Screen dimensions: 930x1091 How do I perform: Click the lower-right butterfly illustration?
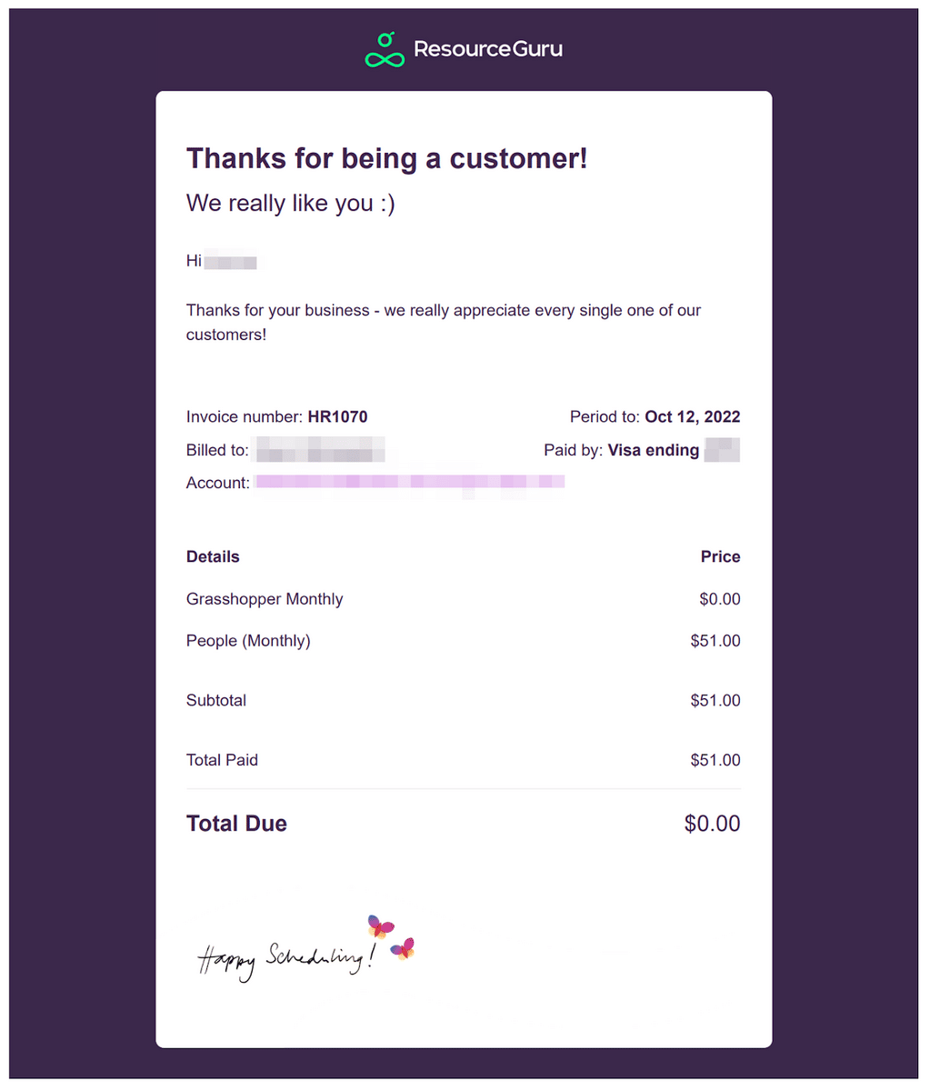(402, 949)
